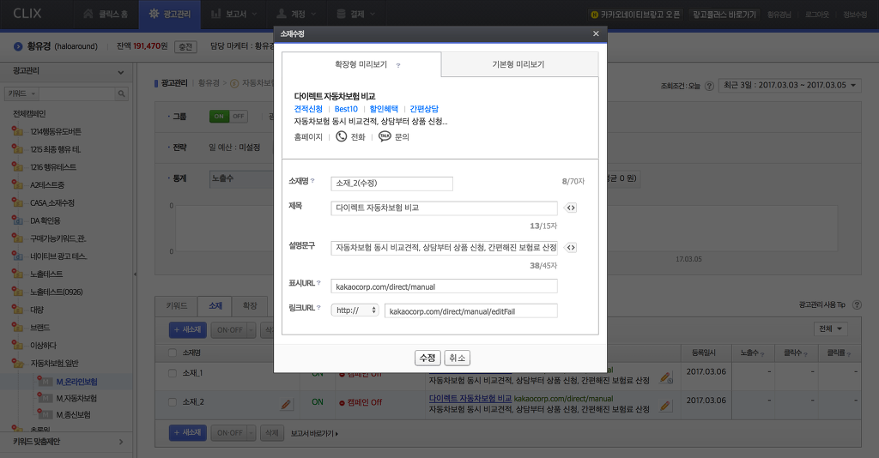Viewport: 879px width, 458px height.
Task: Click the 문의 talk bubble icon
Action: click(385, 136)
